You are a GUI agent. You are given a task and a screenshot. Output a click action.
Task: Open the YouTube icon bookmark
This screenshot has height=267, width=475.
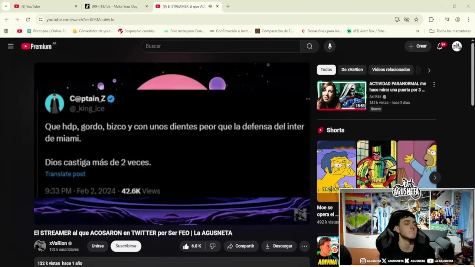(x=19, y=31)
